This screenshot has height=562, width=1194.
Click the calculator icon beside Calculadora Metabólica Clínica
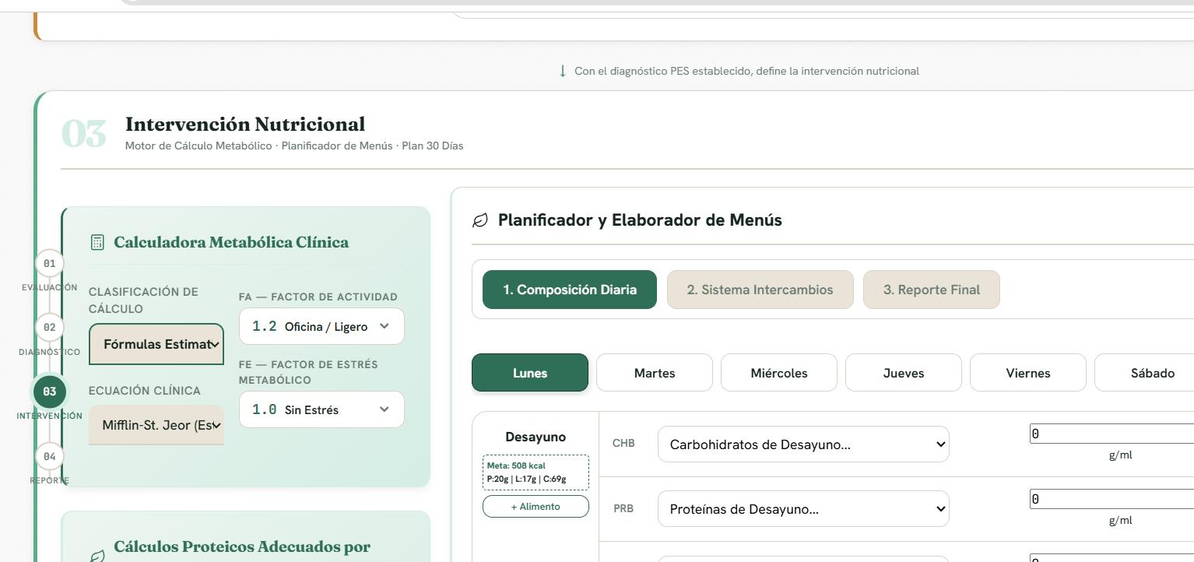[97, 242]
